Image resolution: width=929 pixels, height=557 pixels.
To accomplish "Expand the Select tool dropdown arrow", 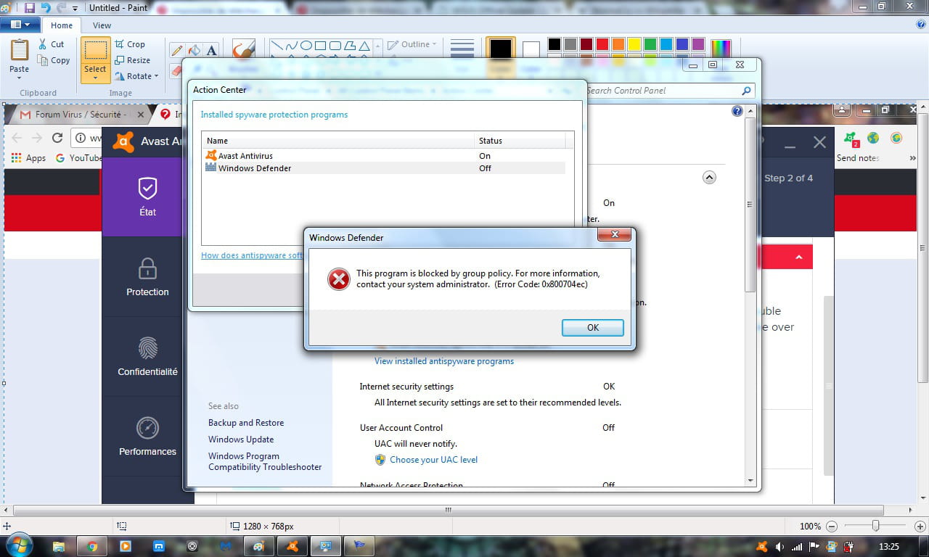I will pos(95,78).
